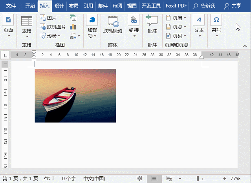This screenshot has width=251, height=183.
Task: Insert 联机图片 online picture
Action: 53,27
